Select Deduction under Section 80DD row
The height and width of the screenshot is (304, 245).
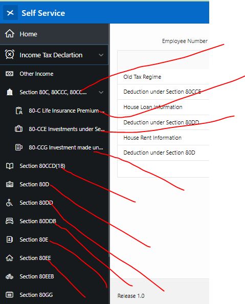tap(163, 122)
